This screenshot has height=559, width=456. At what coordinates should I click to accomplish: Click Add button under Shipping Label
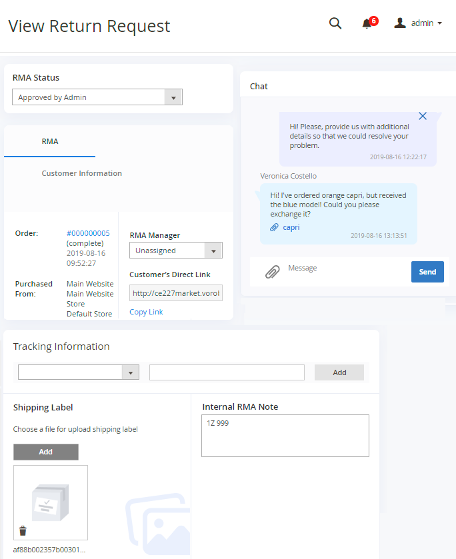pos(46,452)
